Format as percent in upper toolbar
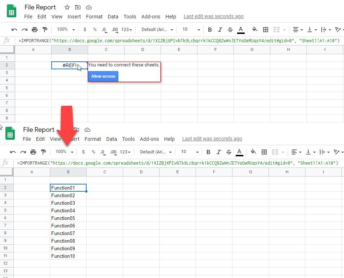This screenshot has height=278, width=344. click(95, 30)
